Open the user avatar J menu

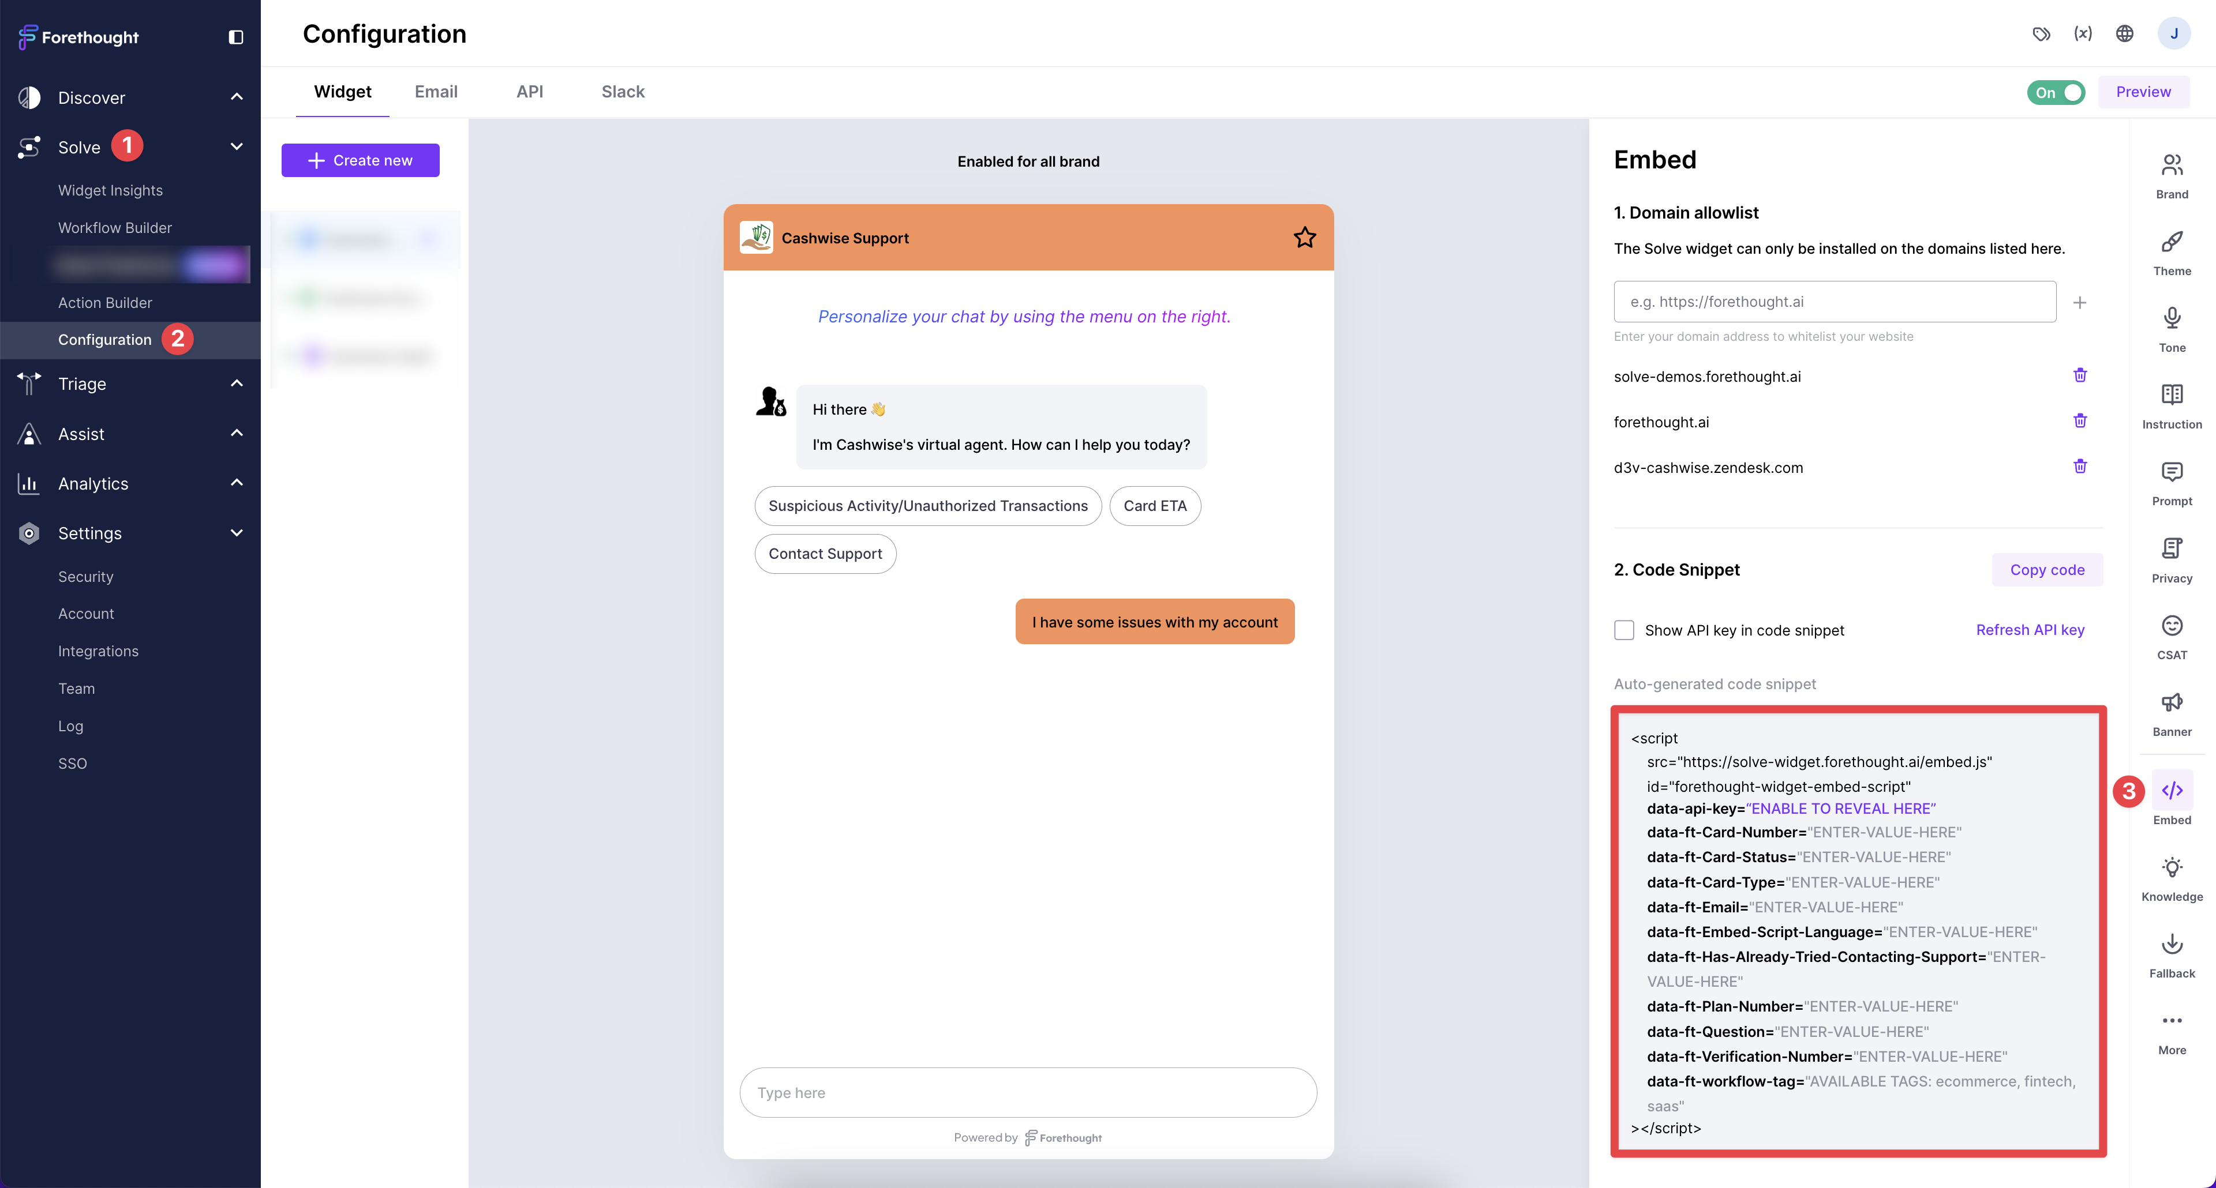click(2174, 33)
